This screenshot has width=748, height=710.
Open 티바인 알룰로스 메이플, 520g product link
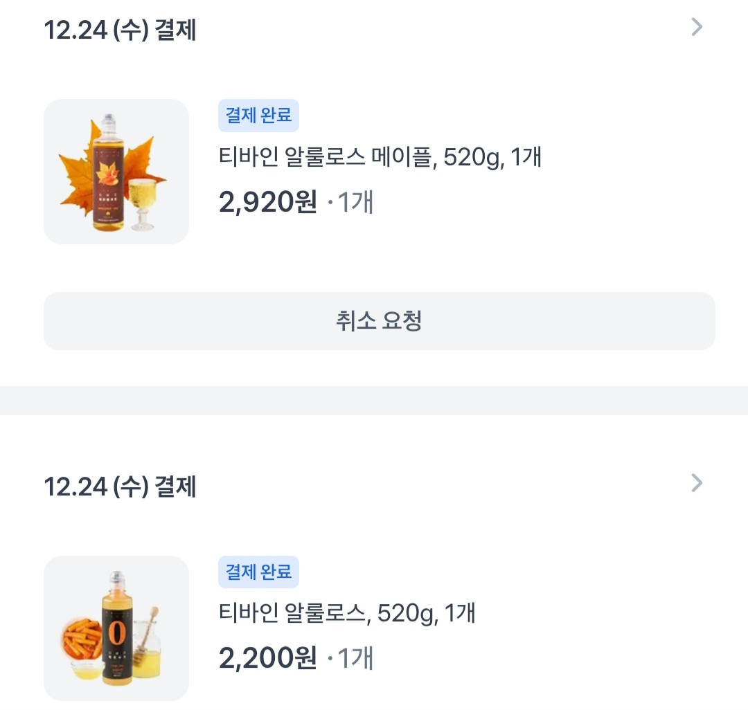[x=380, y=158]
